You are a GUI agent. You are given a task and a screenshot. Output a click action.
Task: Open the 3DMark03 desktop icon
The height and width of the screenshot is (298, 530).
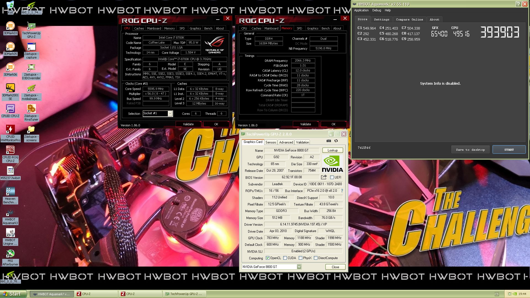point(10,28)
